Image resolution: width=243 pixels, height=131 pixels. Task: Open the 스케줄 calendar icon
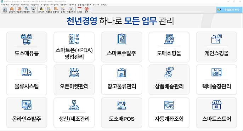79,10
